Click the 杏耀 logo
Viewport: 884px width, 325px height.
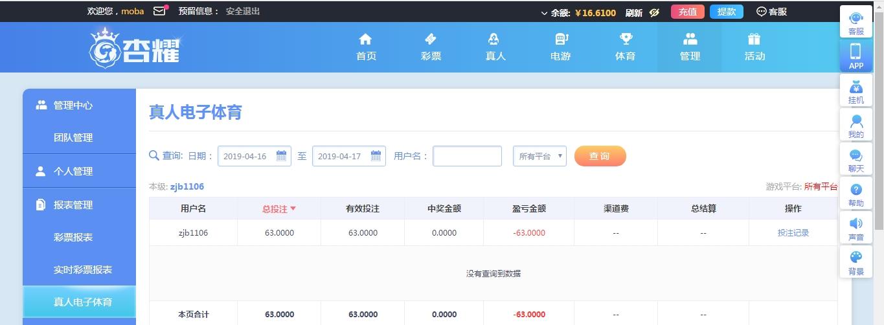136,48
